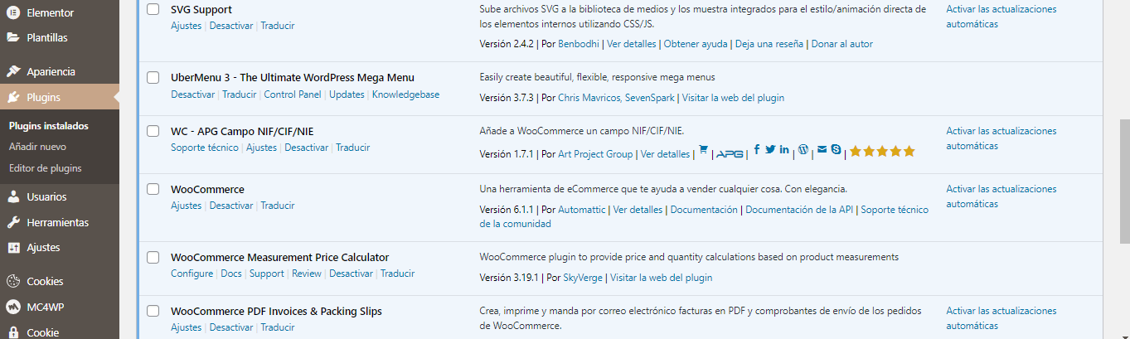
Task: Open Ajustes link for SVG Support
Action: tap(186, 26)
